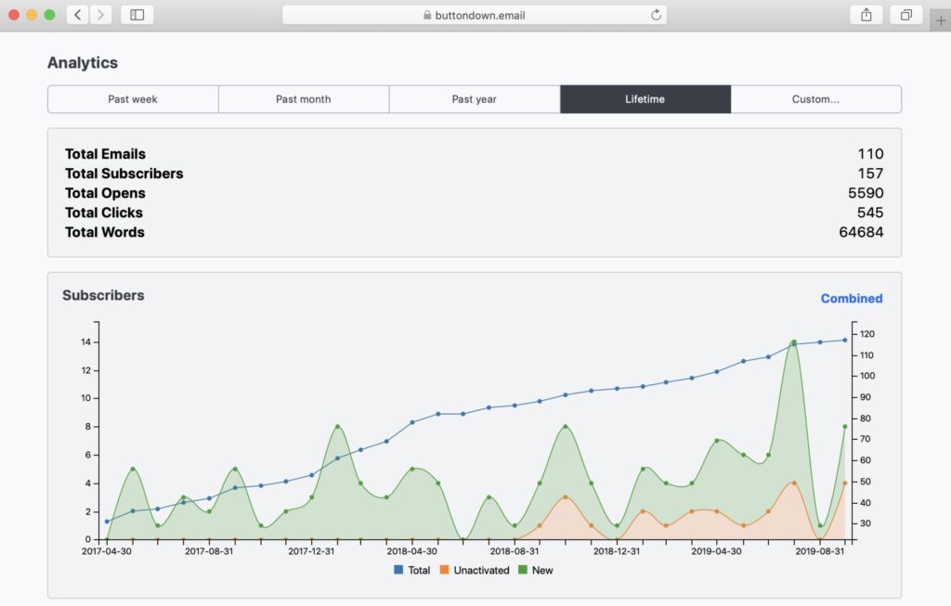
Task: Select the Lifetime tab
Action: [x=645, y=99]
